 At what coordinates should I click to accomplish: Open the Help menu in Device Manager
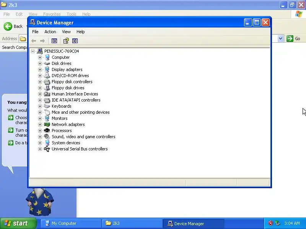80,32
